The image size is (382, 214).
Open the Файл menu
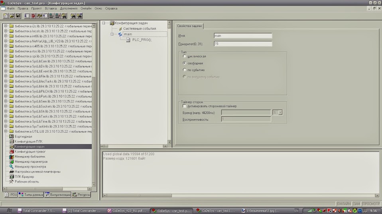11,8
